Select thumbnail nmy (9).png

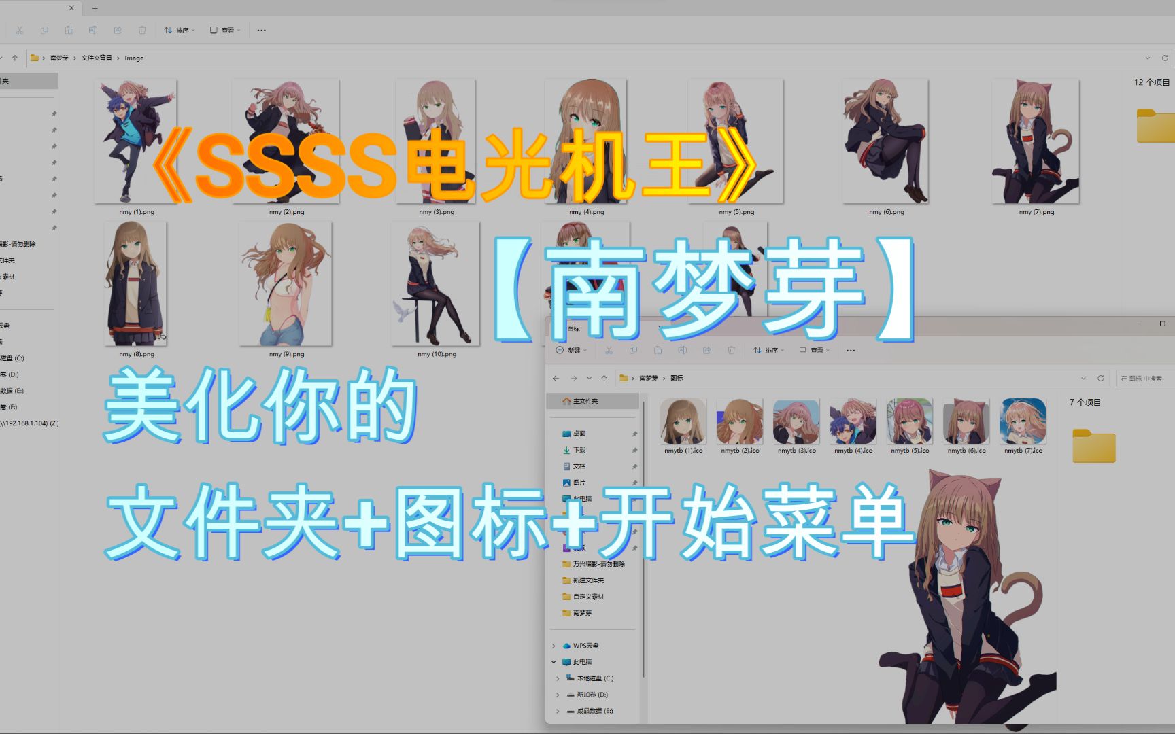coord(286,283)
